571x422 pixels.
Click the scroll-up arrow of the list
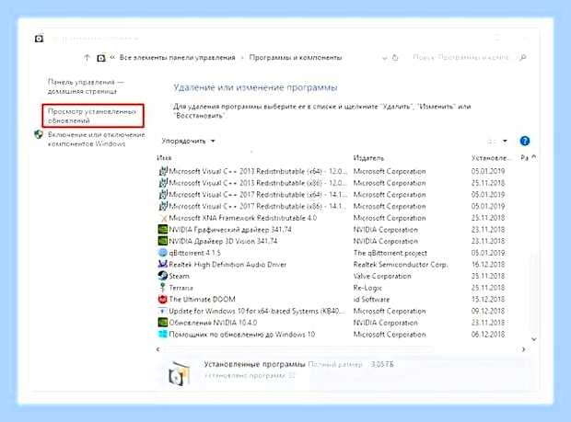click(534, 157)
